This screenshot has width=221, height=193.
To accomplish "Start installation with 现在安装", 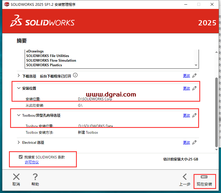I will tap(204, 181).
